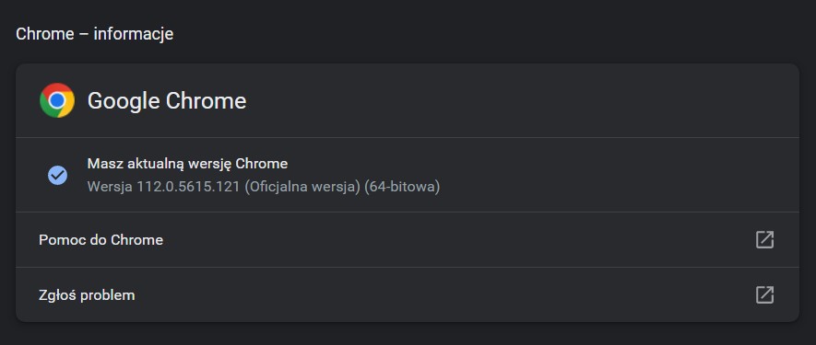The height and width of the screenshot is (345, 816).
Task: Click the Google Chrome logo icon
Action: tap(57, 100)
